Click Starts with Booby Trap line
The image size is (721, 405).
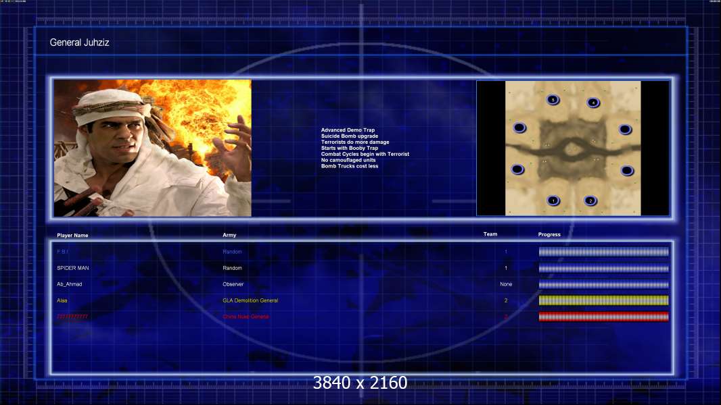(350, 148)
